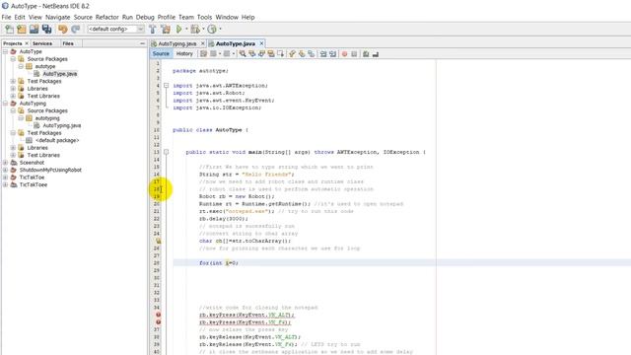Select AutoTyping.java in the Projects tree

(x=62, y=125)
